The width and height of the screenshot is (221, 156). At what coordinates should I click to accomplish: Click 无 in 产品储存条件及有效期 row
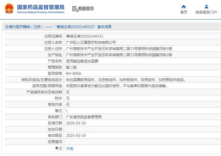[x=68, y=92]
